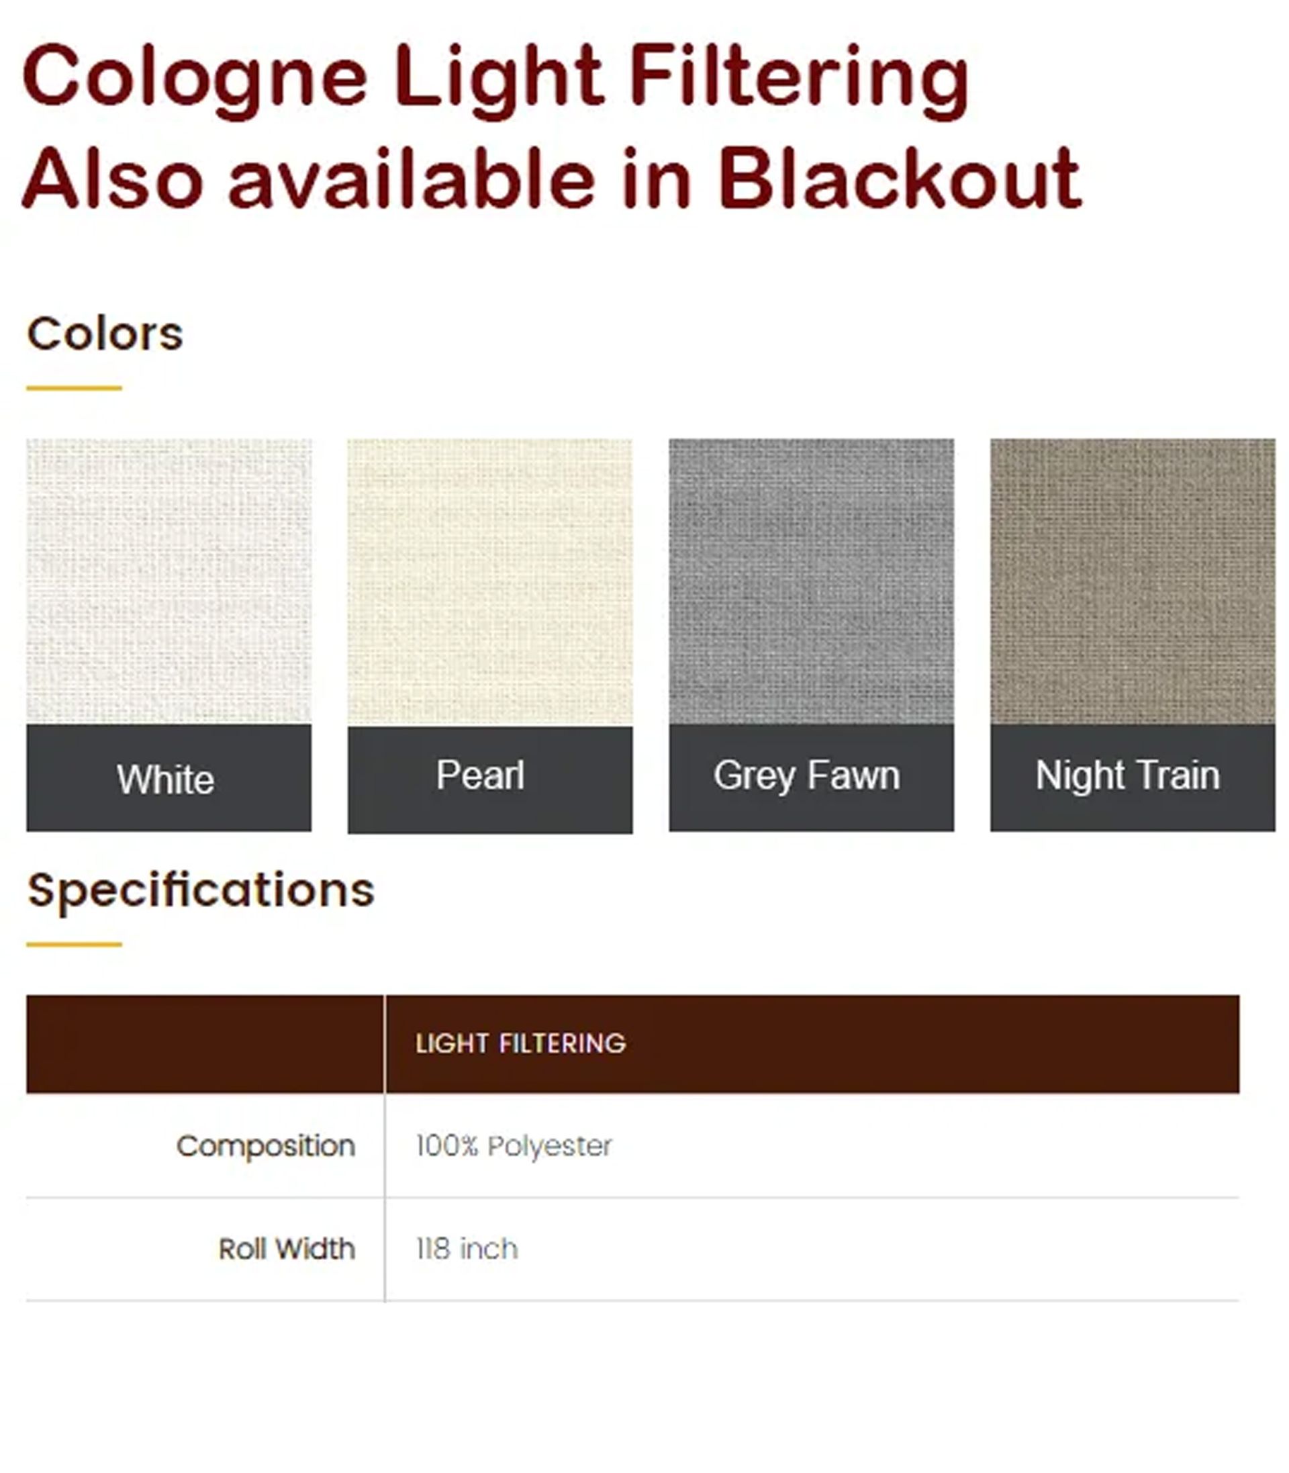1289x1473 pixels.
Task: Click the Composition row label
Action: pyautogui.click(x=266, y=1146)
